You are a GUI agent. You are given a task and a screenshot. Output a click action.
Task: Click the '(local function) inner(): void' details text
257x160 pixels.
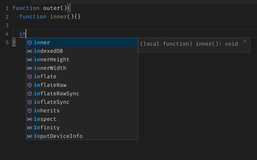(189, 44)
